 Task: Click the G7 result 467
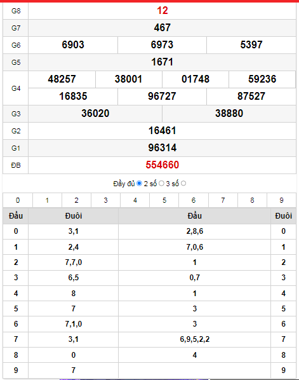pyautogui.click(x=163, y=27)
